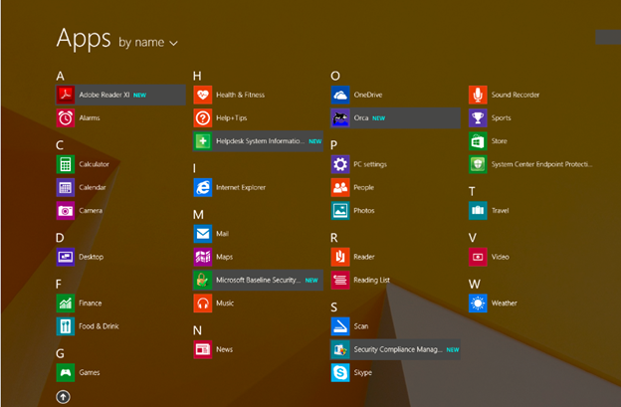This screenshot has height=407, width=621.
Task: Open Health & Fitness icon
Action: point(203,95)
